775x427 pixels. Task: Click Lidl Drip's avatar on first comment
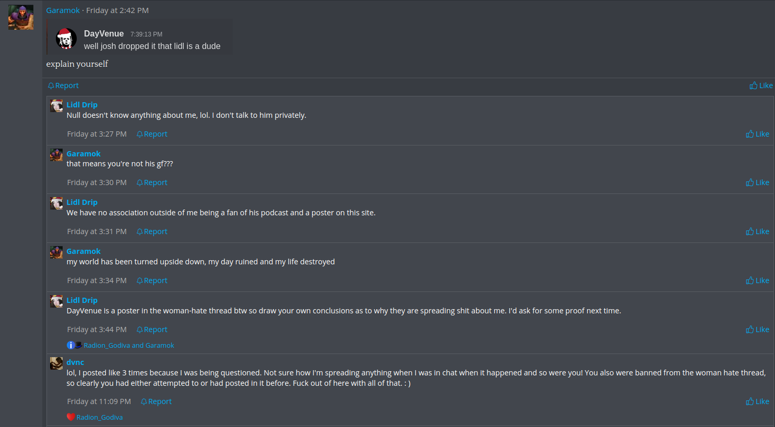tap(56, 106)
